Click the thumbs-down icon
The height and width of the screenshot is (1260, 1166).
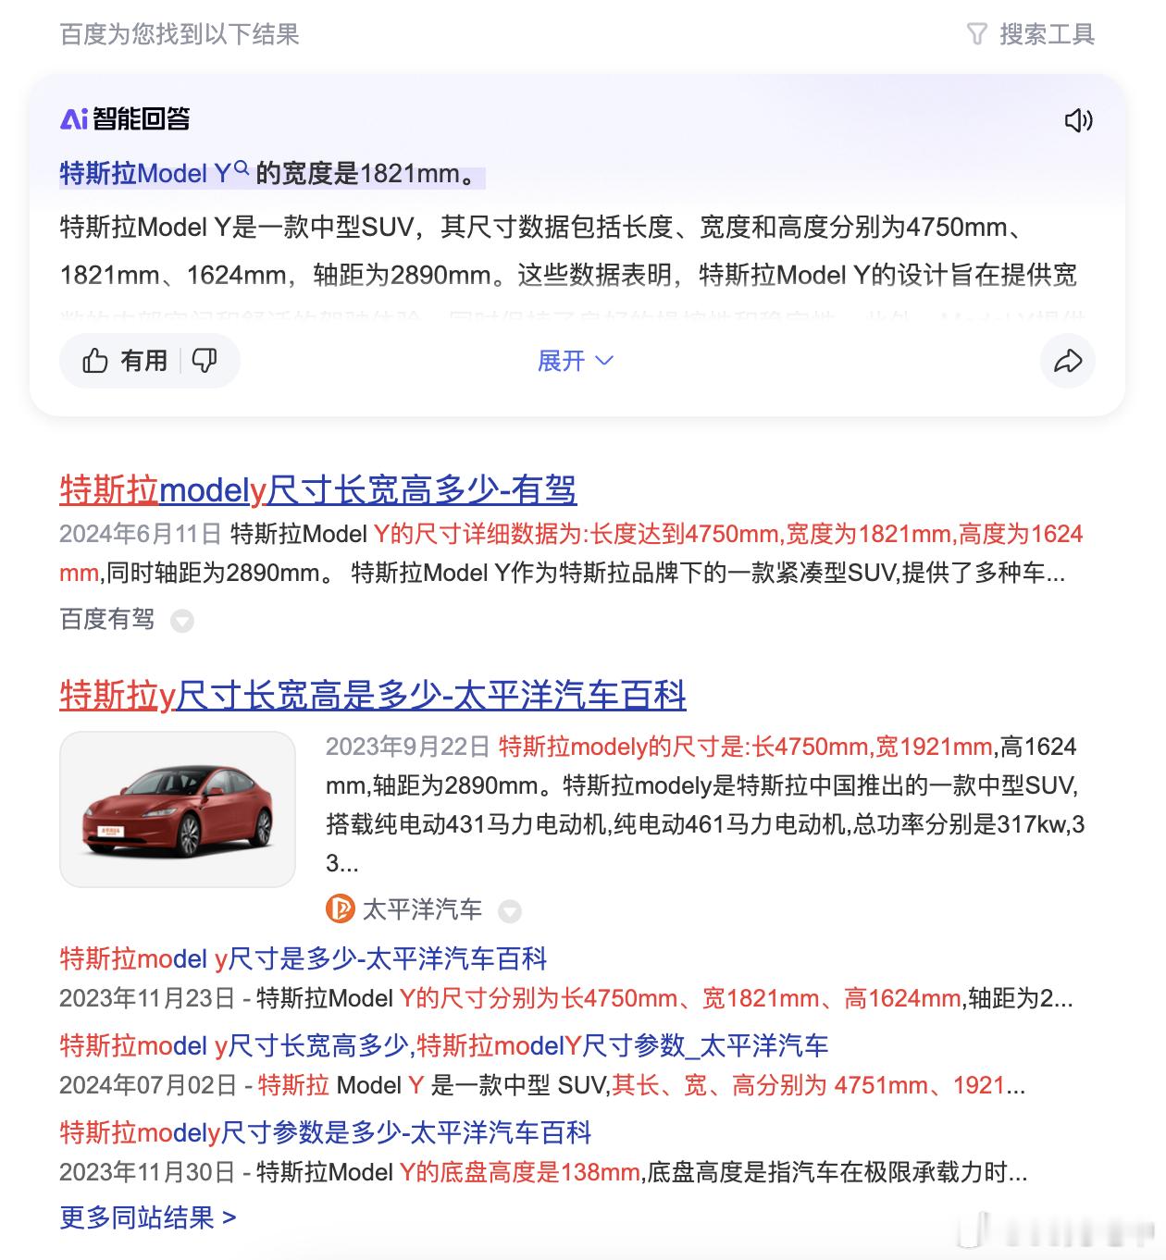tap(205, 361)
